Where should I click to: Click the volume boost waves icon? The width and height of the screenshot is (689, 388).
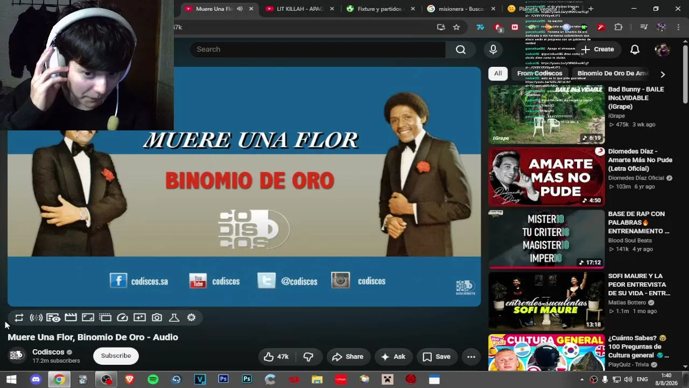[x=36, y=318]
